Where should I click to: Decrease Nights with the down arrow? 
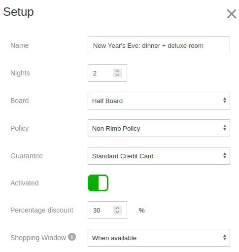click(x=117, y=75)
